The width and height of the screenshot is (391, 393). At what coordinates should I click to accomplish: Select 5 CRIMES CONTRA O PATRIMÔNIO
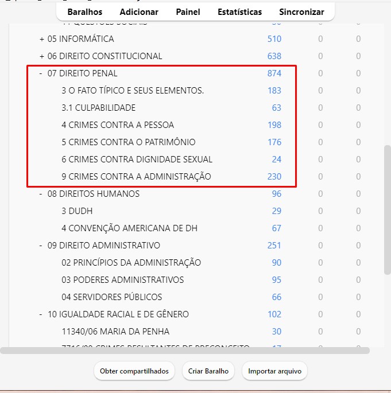pyautogui.click(x=129, y=142)
